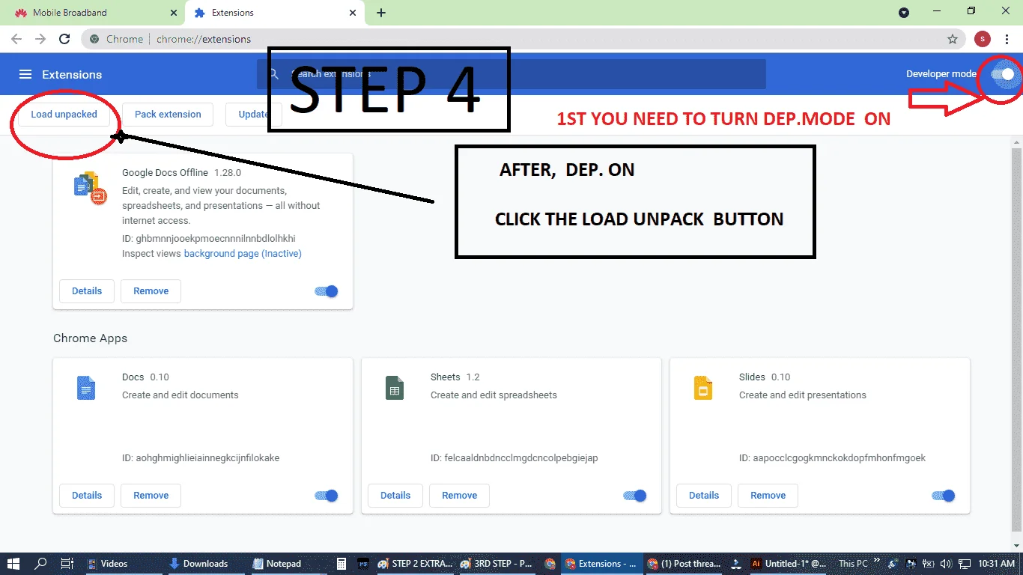Remove the Sheets app
Screen dimensions: 1023x575
[460, 496]
